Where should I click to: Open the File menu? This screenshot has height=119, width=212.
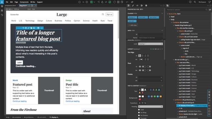7,2
